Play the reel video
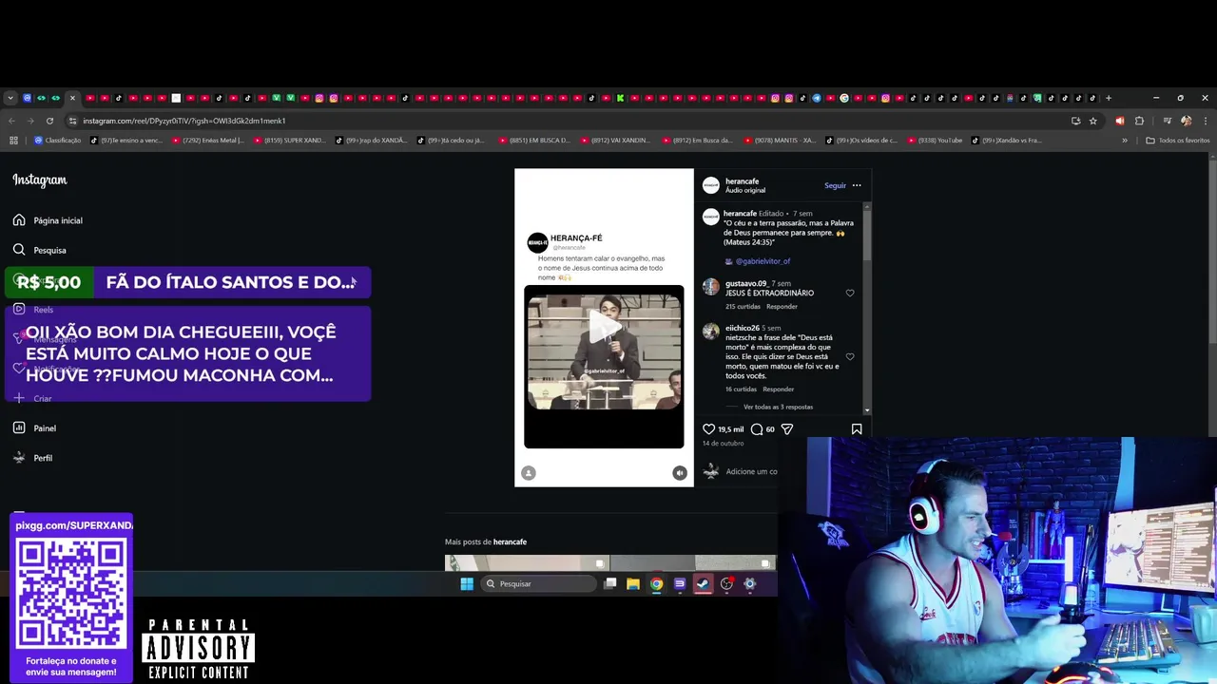 pyautogui.click(x=604, y=328)
